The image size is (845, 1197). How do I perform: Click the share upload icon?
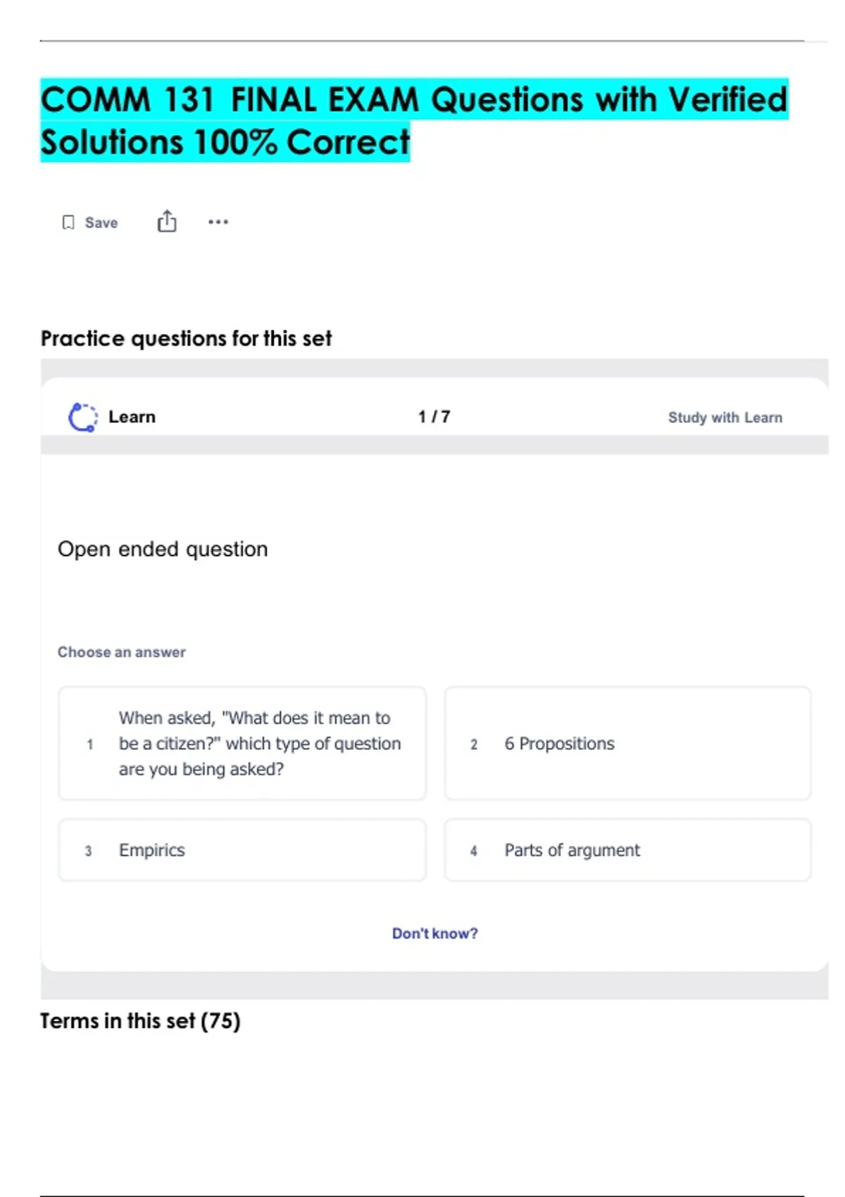[x=167, y=222]
